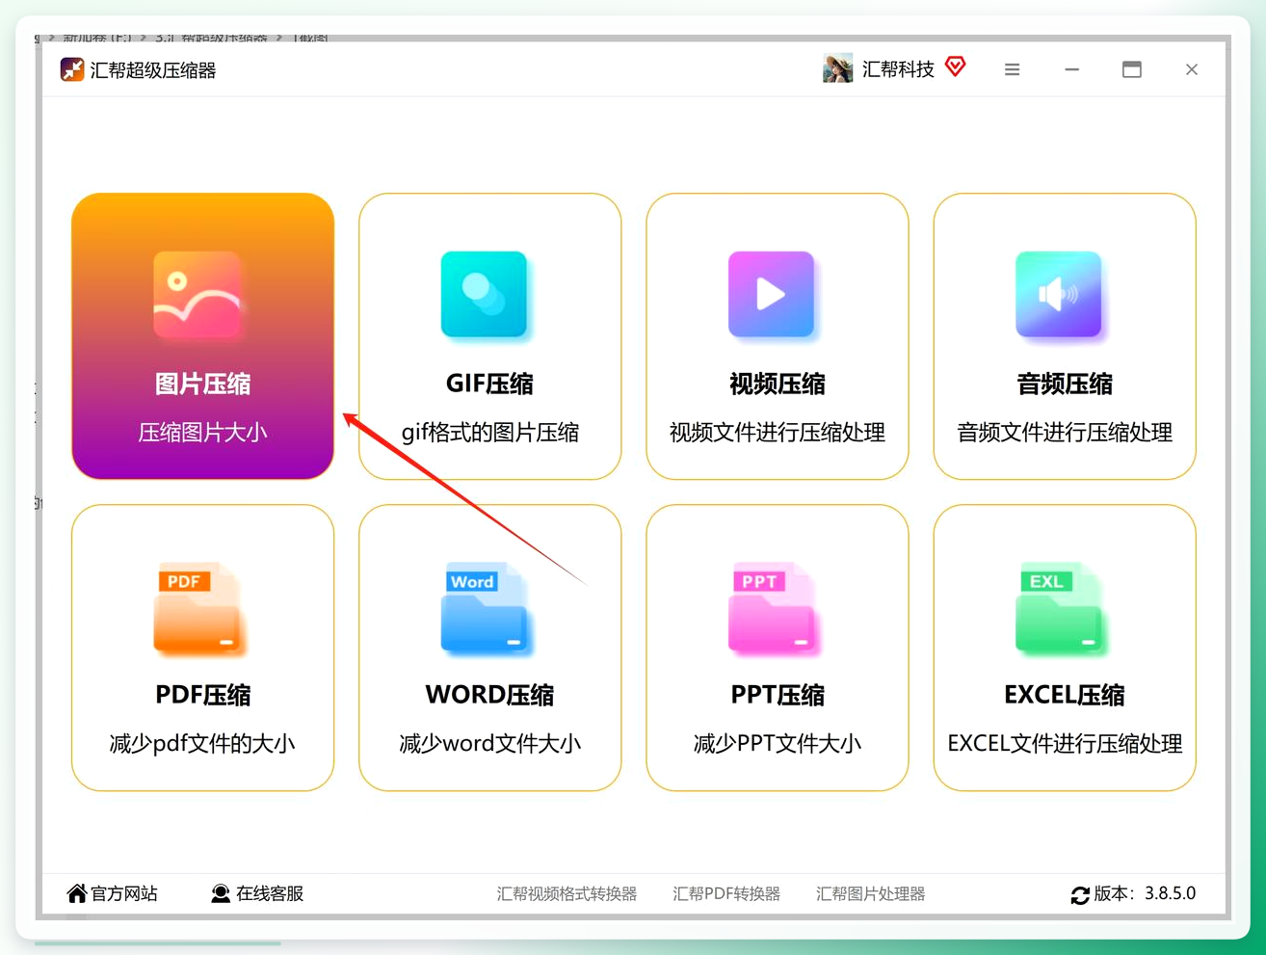Screen dimensions: 1266x955
Task: Click the PDF folder icon
Action: pos(198,609)
